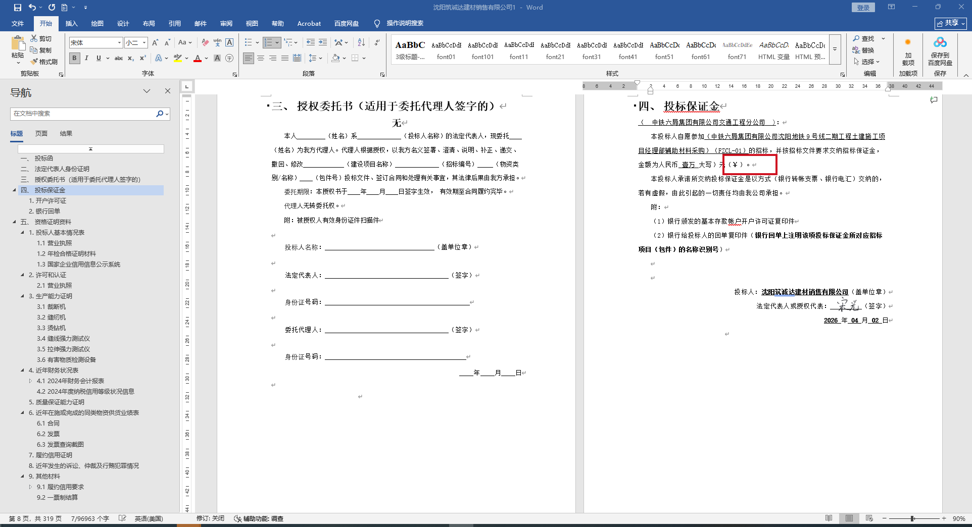The height and width of the screenshot is (527, 972).
Task: Toggle left alignment for the paragraph
Action: pyautogui.click(x=249, y=58)
